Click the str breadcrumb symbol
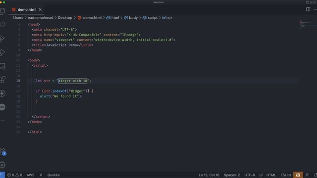 coord(167,18)
